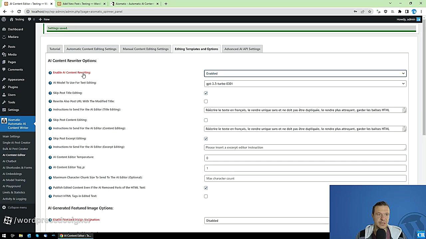Open the Enable AI Content Rewriting dropdown
The height and width of the screenshot is (239, 426).
point(305,73)
